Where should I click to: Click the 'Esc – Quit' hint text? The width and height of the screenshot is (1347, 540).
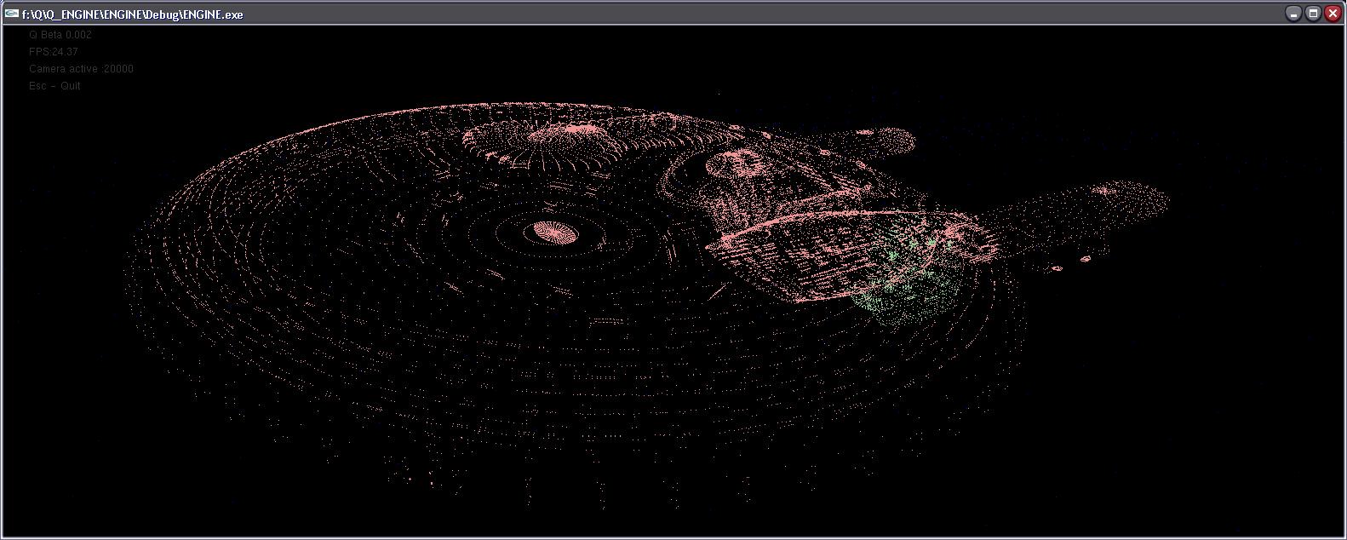point(54,86)
